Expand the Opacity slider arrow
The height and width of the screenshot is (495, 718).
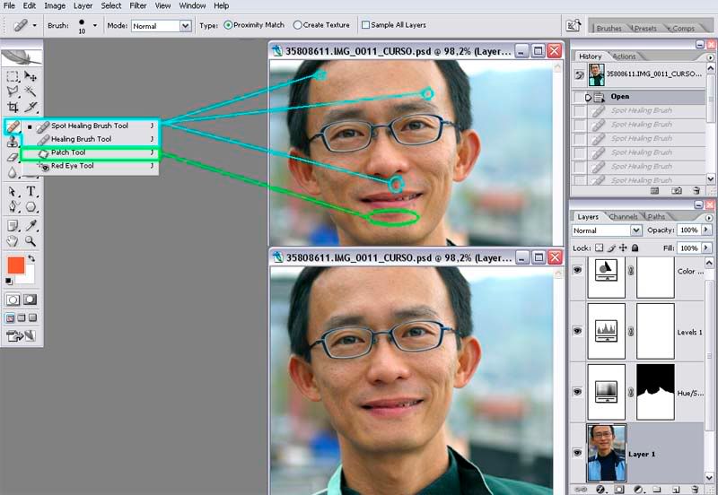coord(706,230)
